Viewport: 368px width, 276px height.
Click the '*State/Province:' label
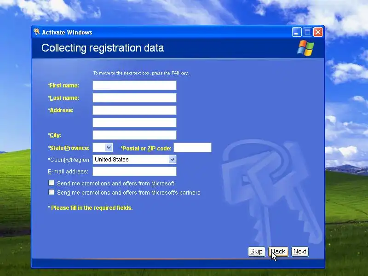point(69,148)
